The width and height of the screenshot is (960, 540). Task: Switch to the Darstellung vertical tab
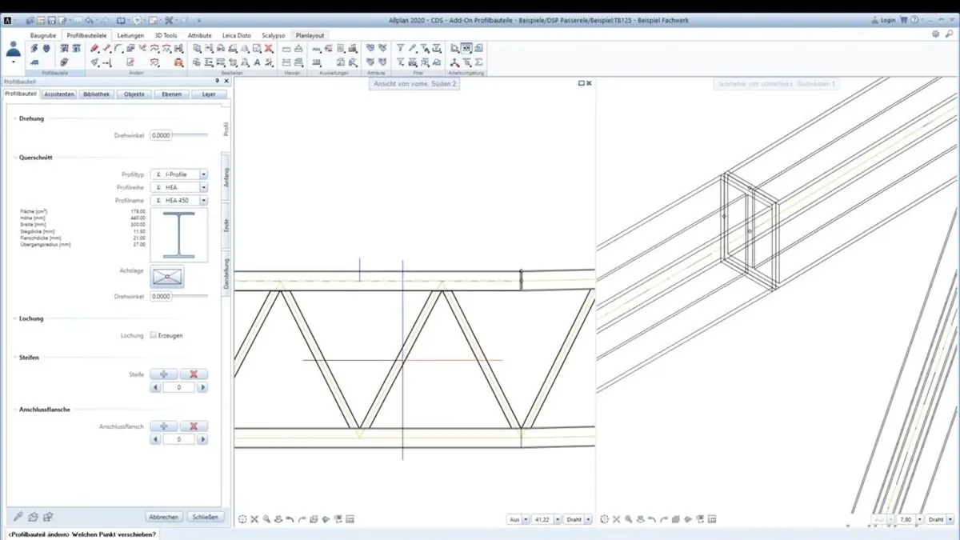click(x=226, y=274)
